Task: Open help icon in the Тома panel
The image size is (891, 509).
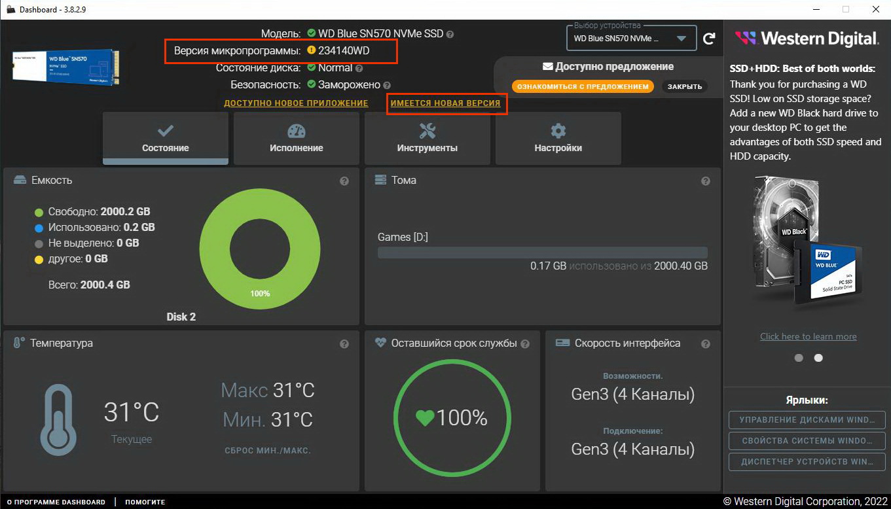Action: tap(706, 181)
